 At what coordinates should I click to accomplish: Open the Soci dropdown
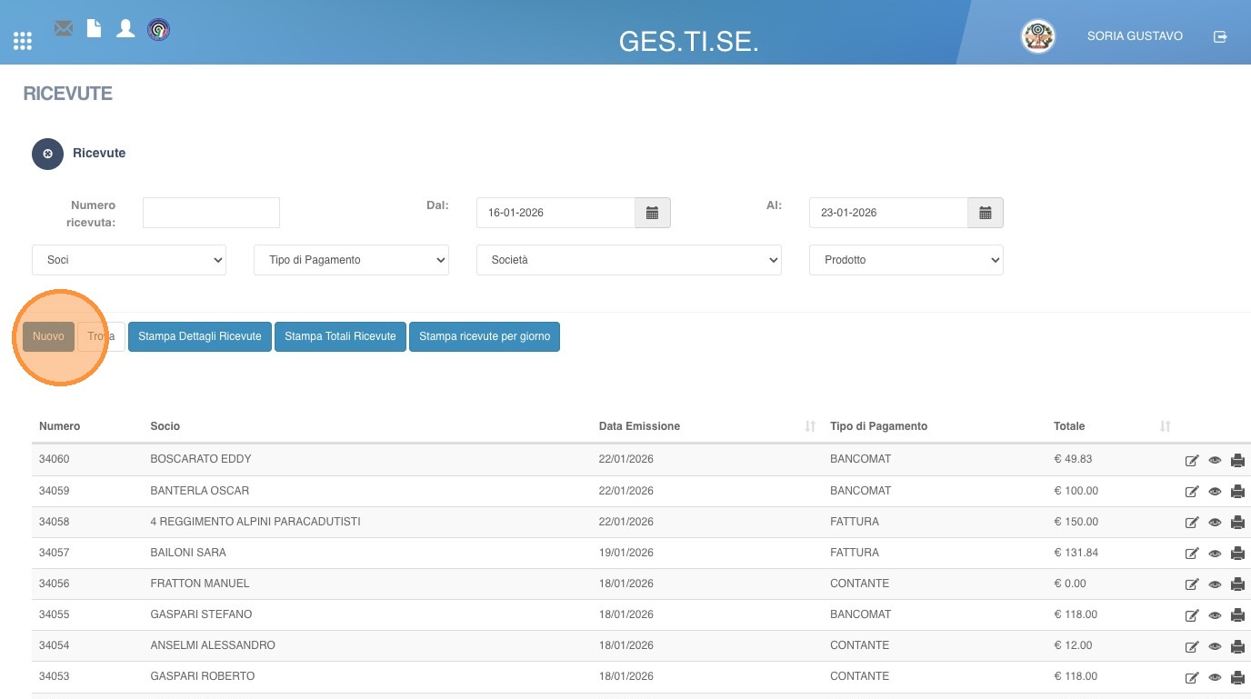point(129,260)
